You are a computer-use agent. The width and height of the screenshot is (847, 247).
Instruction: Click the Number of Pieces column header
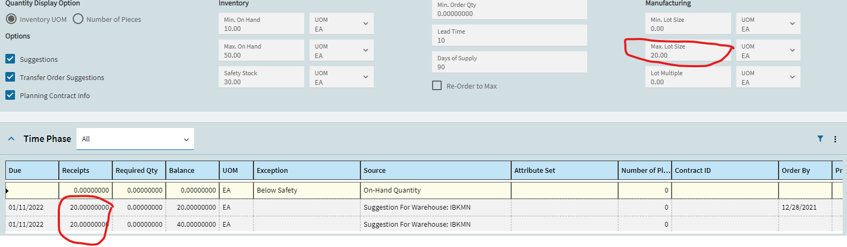[645, 170]
